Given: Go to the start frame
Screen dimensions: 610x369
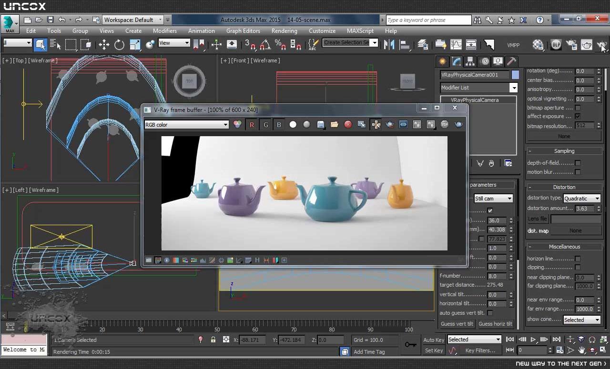Looking at the screenshot, I should 509,339.
